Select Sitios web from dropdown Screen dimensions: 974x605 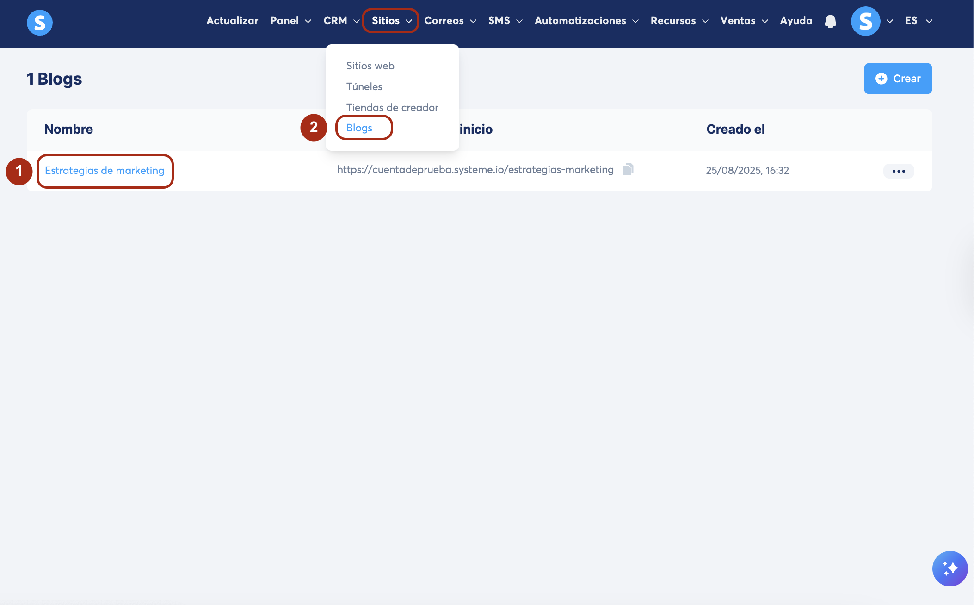pos(370,66)
